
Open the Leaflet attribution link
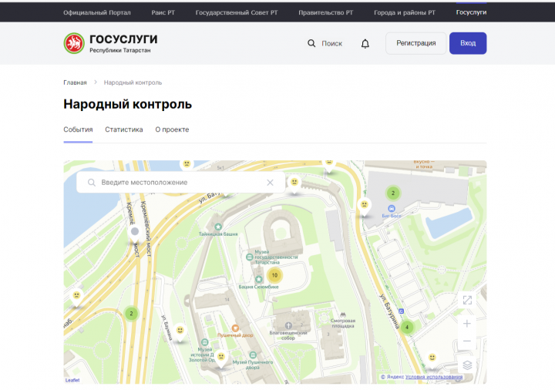(x=72, y=380)
